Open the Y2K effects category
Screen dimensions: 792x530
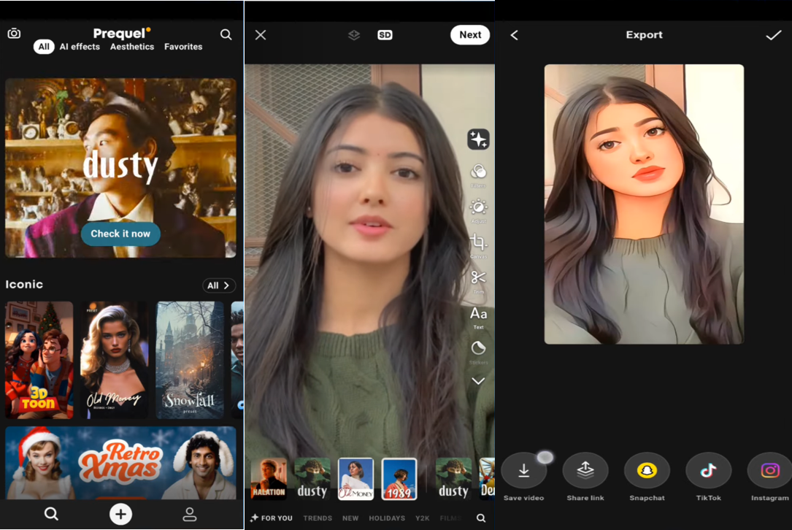coord(422,518)
